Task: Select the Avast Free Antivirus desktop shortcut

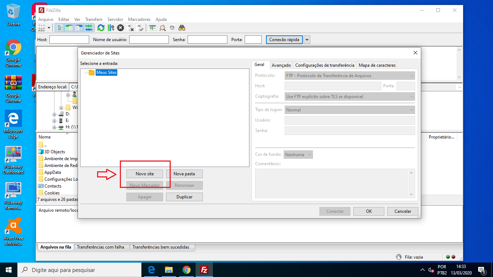Action: (x=13, y=232)
